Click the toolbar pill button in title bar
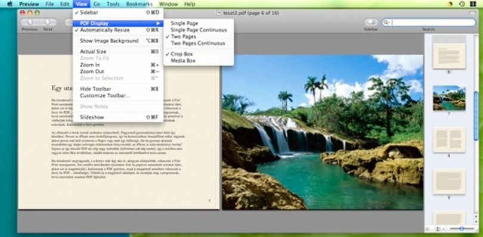This screenshot has width=483, height=237. (472, 13)
